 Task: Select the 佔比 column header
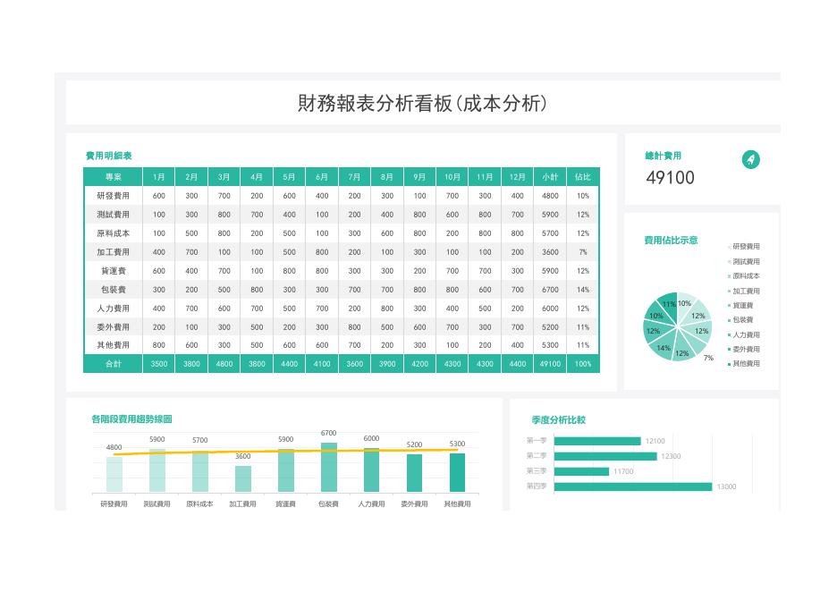pyautogui.click(x=583, y=177)
